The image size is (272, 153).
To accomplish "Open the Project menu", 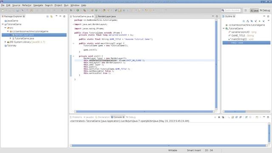I will pyautogui.click(x=58, y=6).
